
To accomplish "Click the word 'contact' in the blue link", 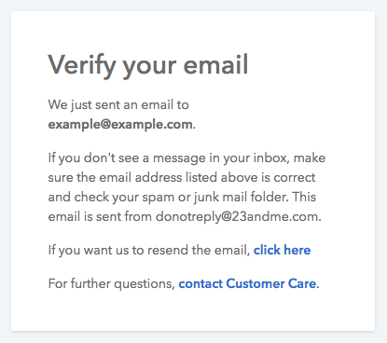I will point(200,284).
